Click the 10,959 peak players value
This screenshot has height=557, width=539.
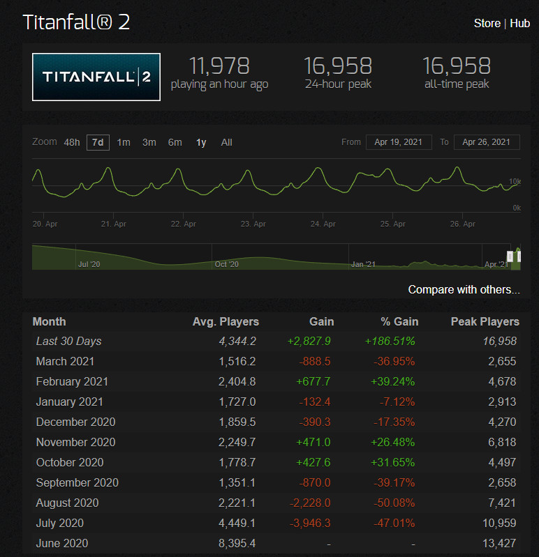tap(499, 524)
